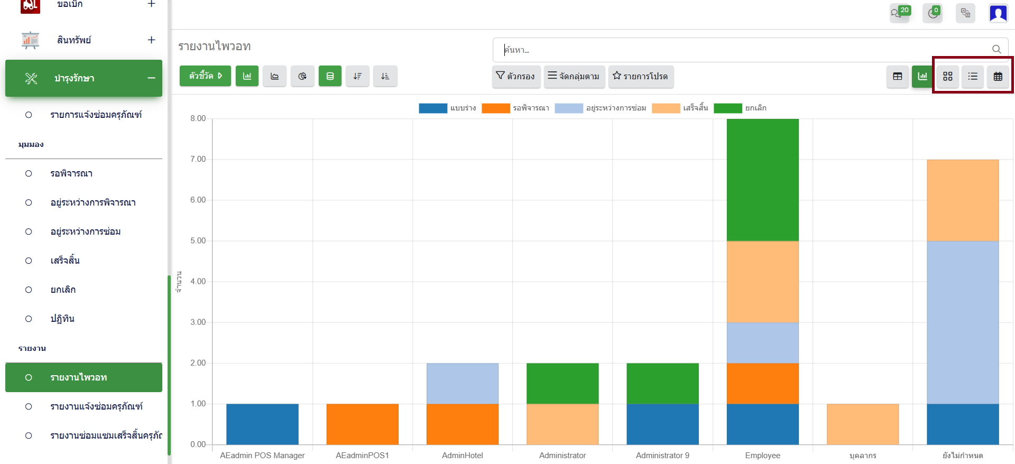Image resolution: width=1015 pixels, height=464 pixels.
Task: Collapse the บำรุงรักษา menu section
Action: point(151,78)
